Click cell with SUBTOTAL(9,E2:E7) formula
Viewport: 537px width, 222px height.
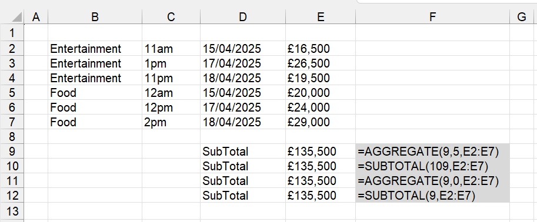432,196
